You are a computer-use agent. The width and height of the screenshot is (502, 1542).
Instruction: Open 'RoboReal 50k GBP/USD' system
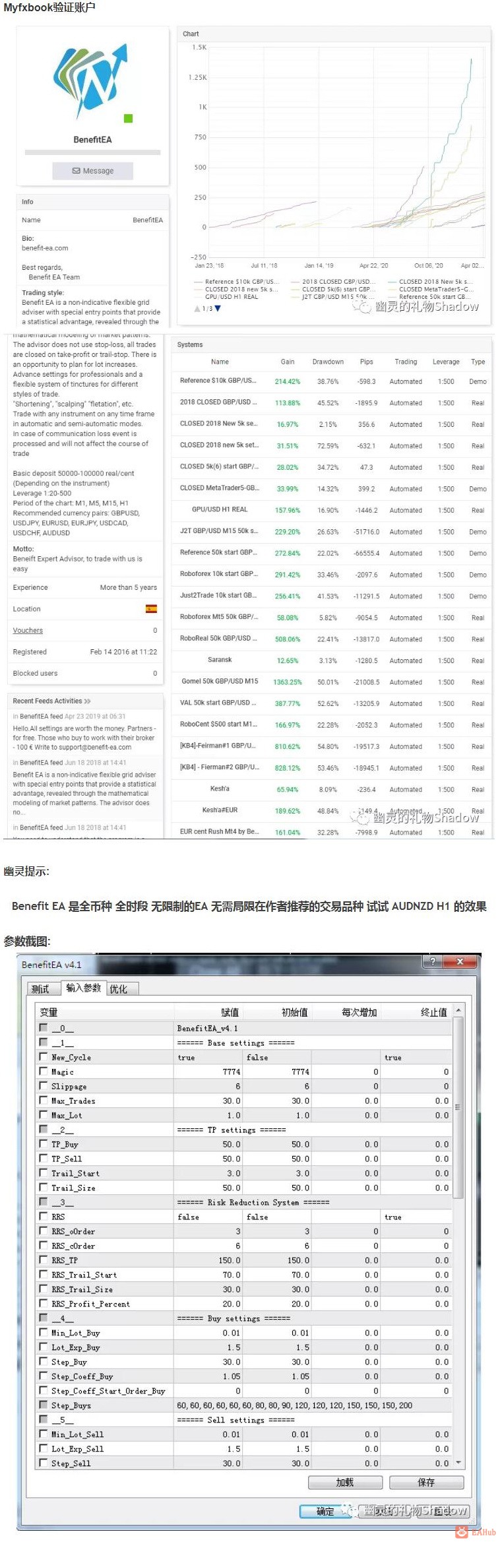(x=218, y=639)
